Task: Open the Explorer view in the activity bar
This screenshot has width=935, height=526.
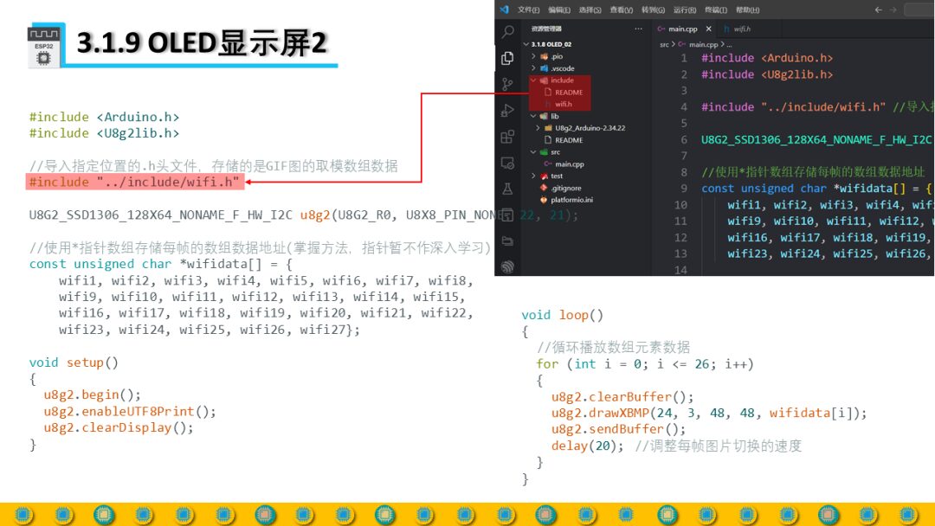Action: click(x=507, y=58)
